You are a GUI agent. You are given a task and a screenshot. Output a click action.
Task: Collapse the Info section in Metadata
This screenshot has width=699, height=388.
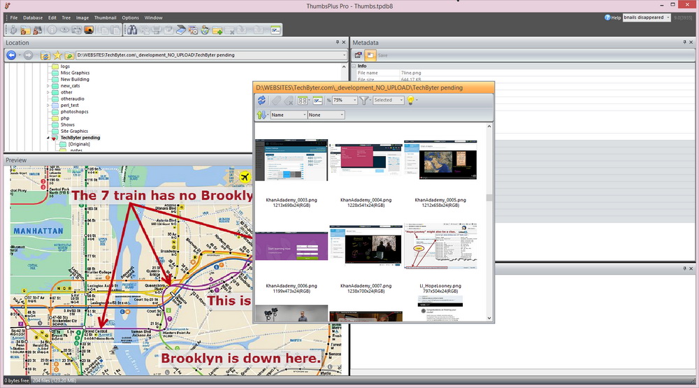[354, 66]
